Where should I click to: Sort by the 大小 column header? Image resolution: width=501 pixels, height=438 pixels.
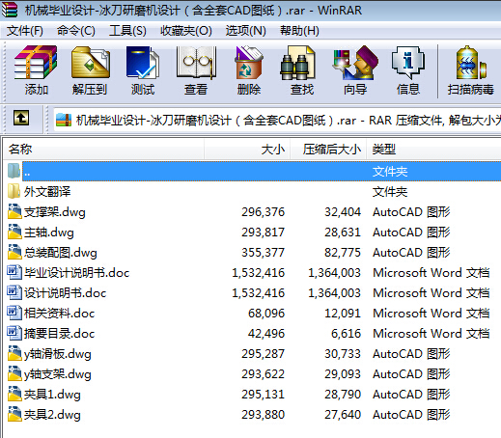247,149
